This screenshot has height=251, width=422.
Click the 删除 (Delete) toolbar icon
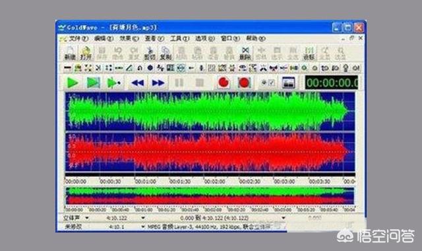coord(245,53)
